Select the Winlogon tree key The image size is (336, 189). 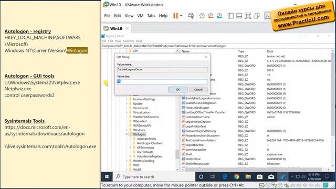coord(139,134)
